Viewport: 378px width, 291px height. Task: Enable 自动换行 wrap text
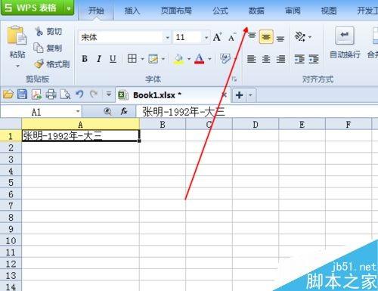345,43
